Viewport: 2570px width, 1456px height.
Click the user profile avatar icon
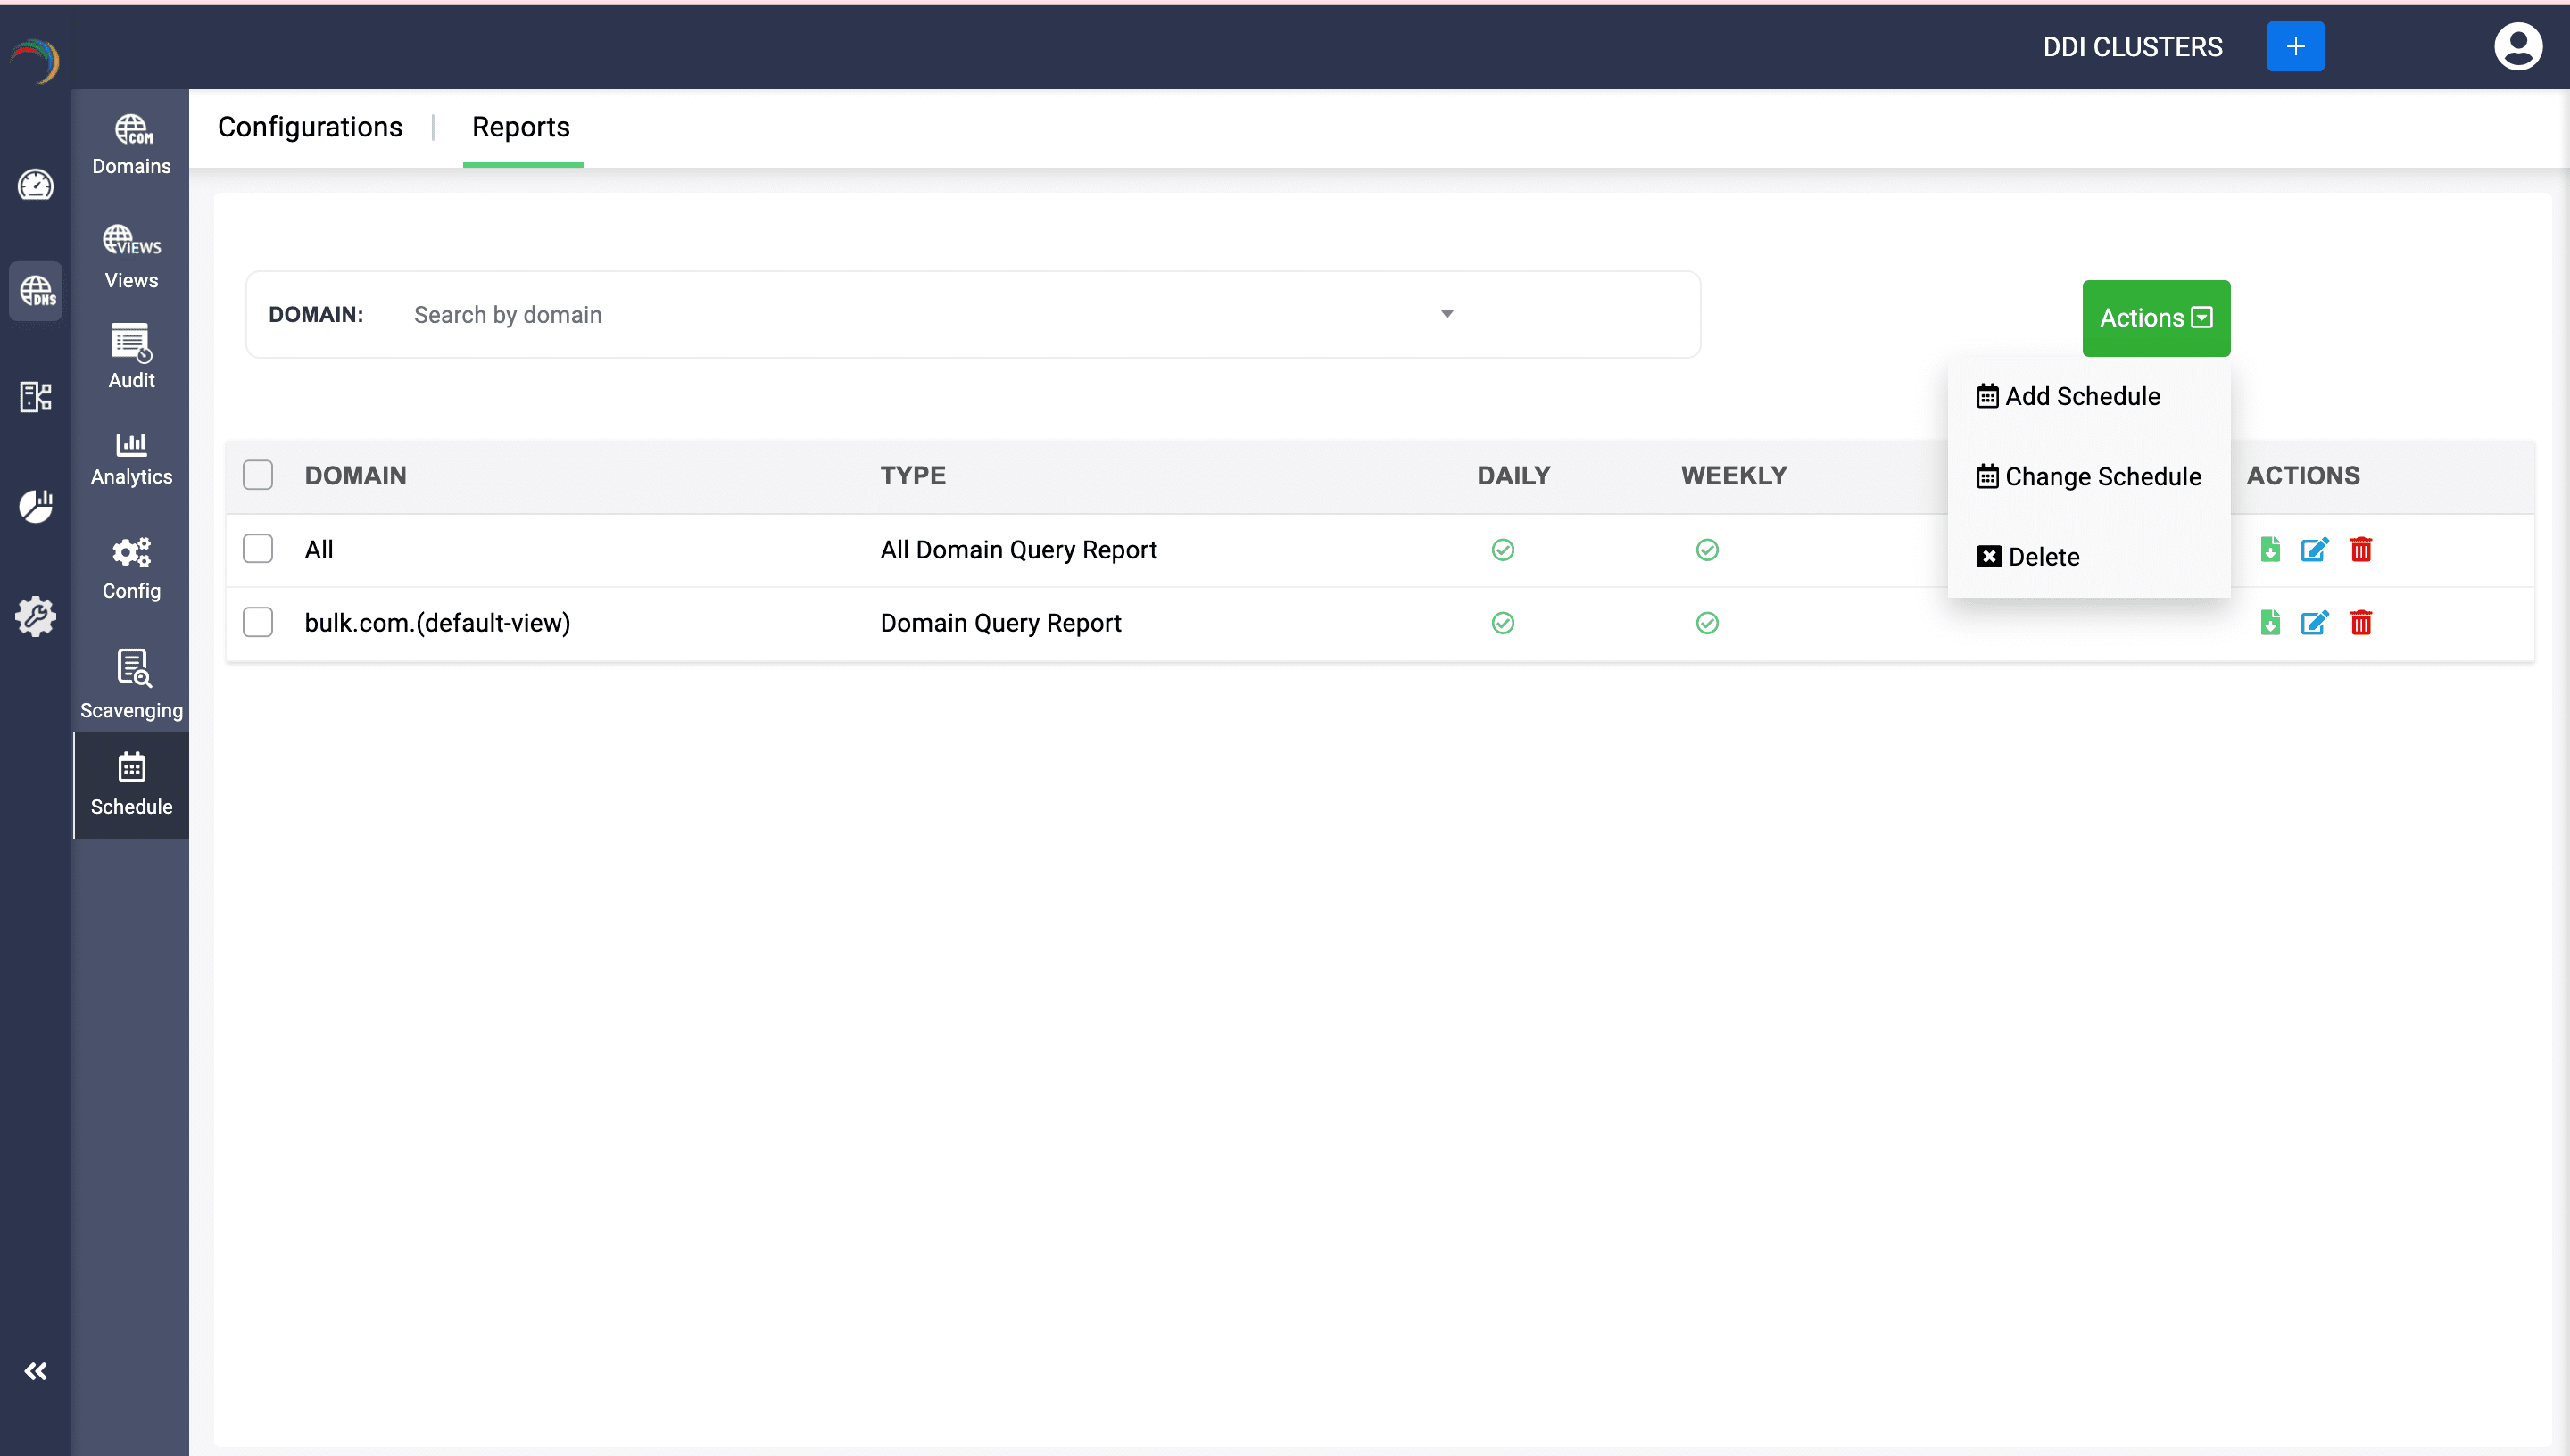click(x=2517, y=47)
